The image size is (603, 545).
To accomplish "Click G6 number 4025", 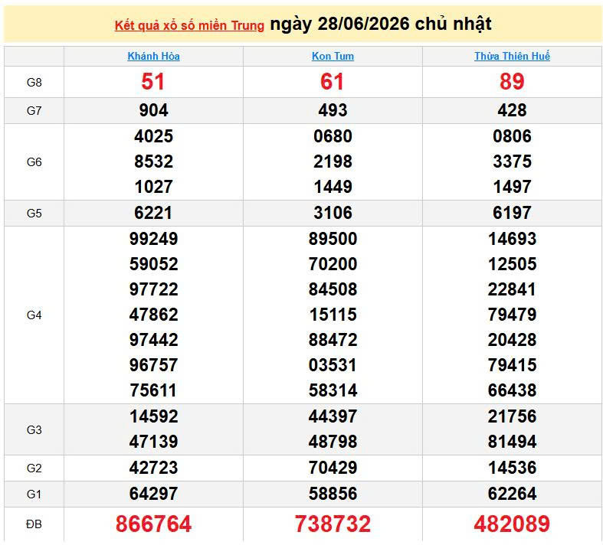I will pos(153,136).
